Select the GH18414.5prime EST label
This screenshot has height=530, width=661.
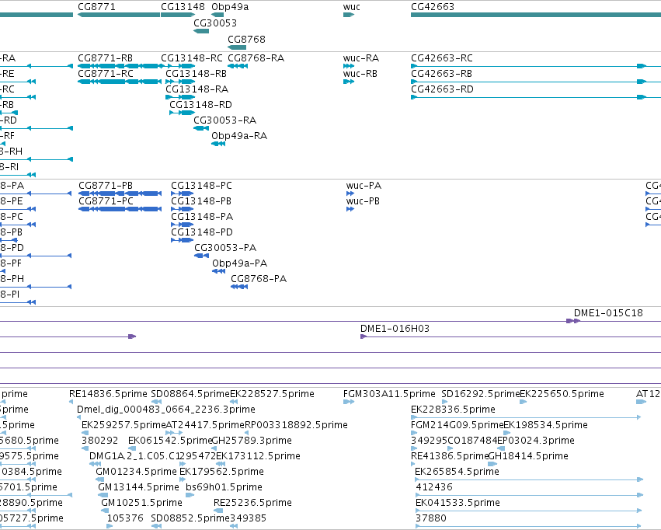tap(528, 456)
